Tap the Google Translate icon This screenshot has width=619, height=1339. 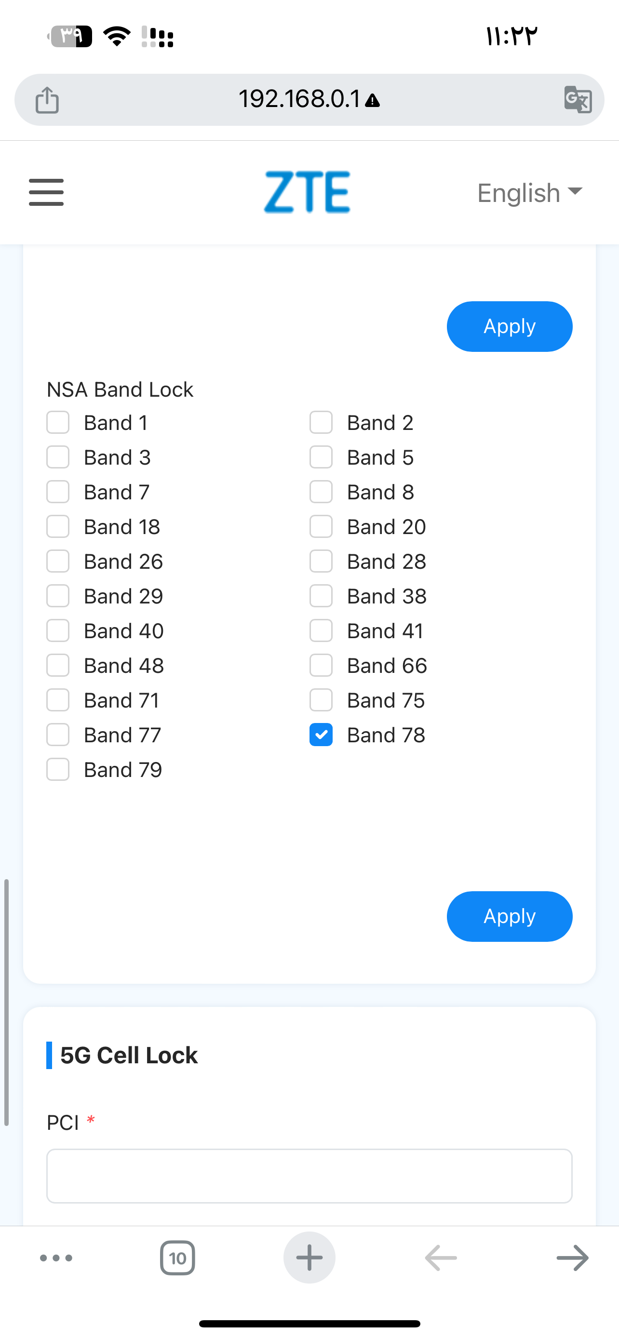point(578,99)
